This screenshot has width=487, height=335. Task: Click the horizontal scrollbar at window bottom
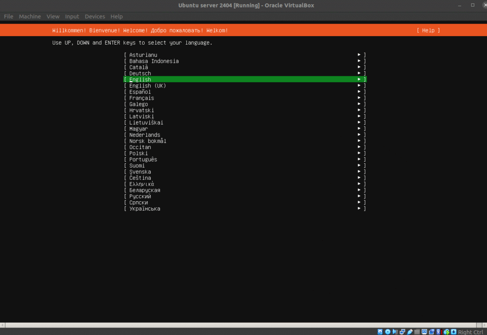[x=243, y=325]
